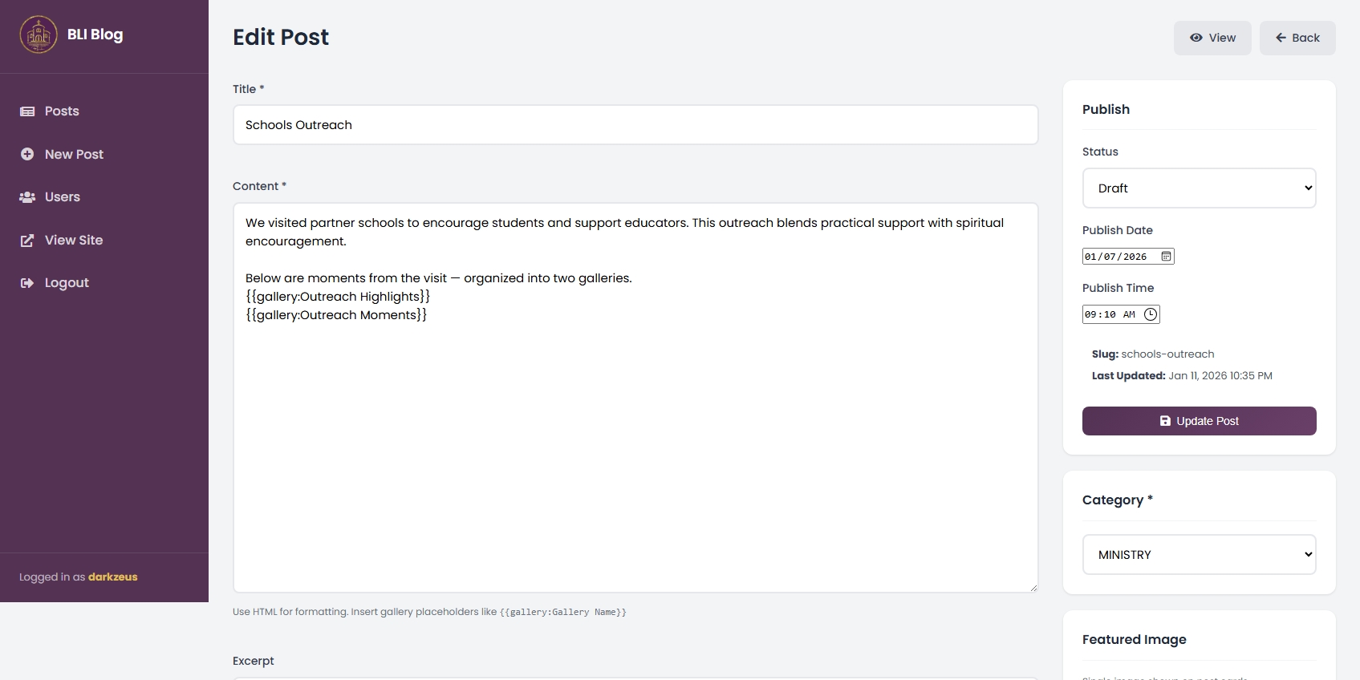The width and height of the screenshot is (1360, 680).
Task: Click the Users group icon
Action: tap(27, 197)
